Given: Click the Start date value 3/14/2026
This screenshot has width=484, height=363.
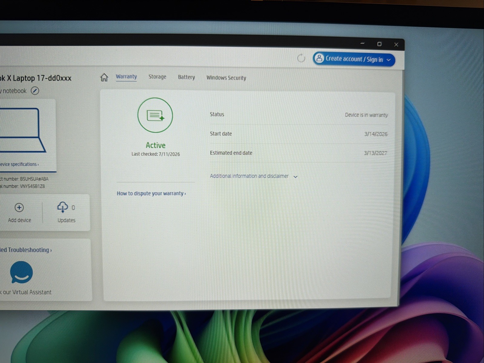Looking at the screenshot, I should point(376,134).
